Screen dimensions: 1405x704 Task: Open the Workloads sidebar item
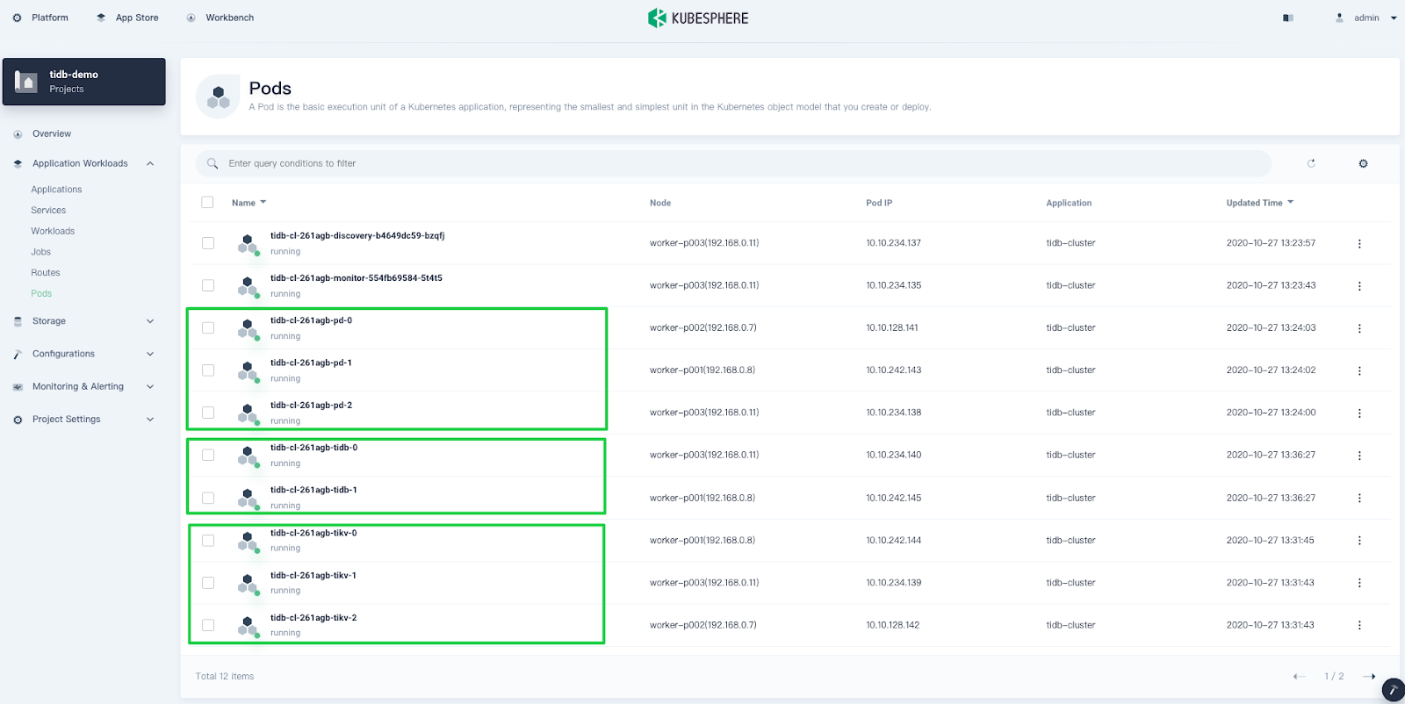(53, 231)
